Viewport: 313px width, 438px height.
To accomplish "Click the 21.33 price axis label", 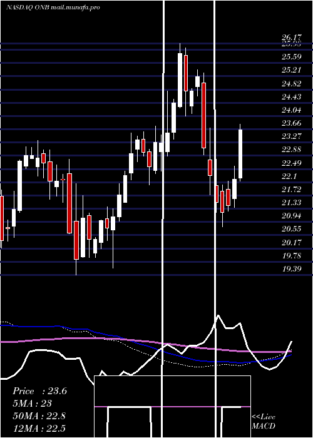I will point(292,203).
